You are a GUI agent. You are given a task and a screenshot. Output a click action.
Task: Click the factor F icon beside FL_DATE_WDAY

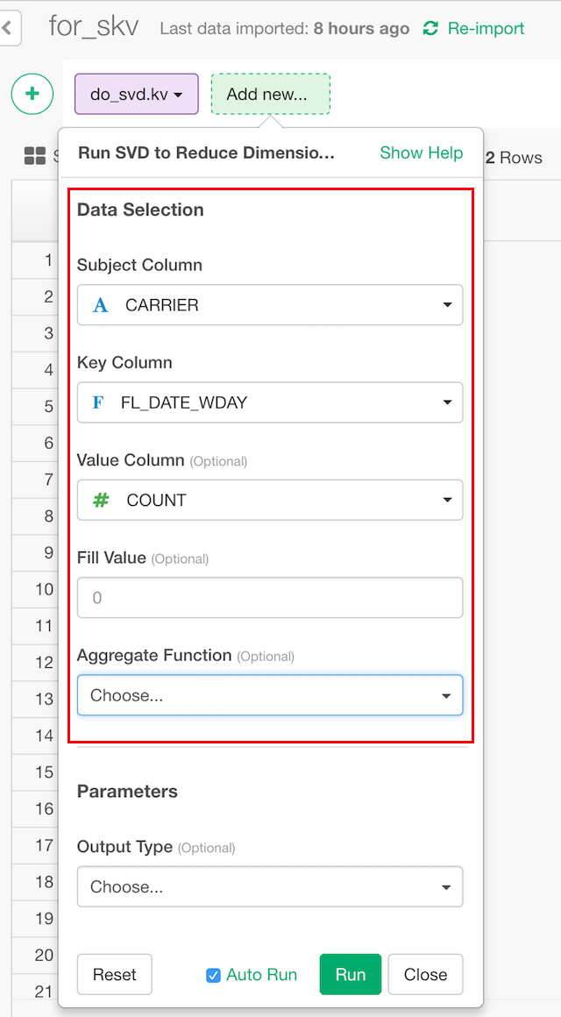pyautogui.click(x=98, y=402)
